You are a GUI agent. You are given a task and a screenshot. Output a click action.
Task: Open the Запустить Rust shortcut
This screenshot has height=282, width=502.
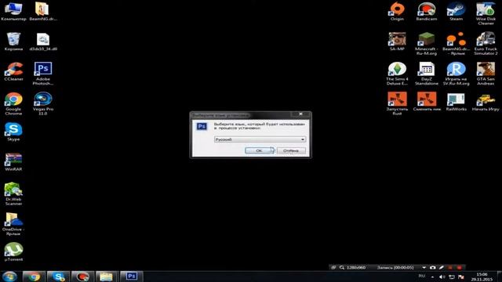[x=397, y=103]
